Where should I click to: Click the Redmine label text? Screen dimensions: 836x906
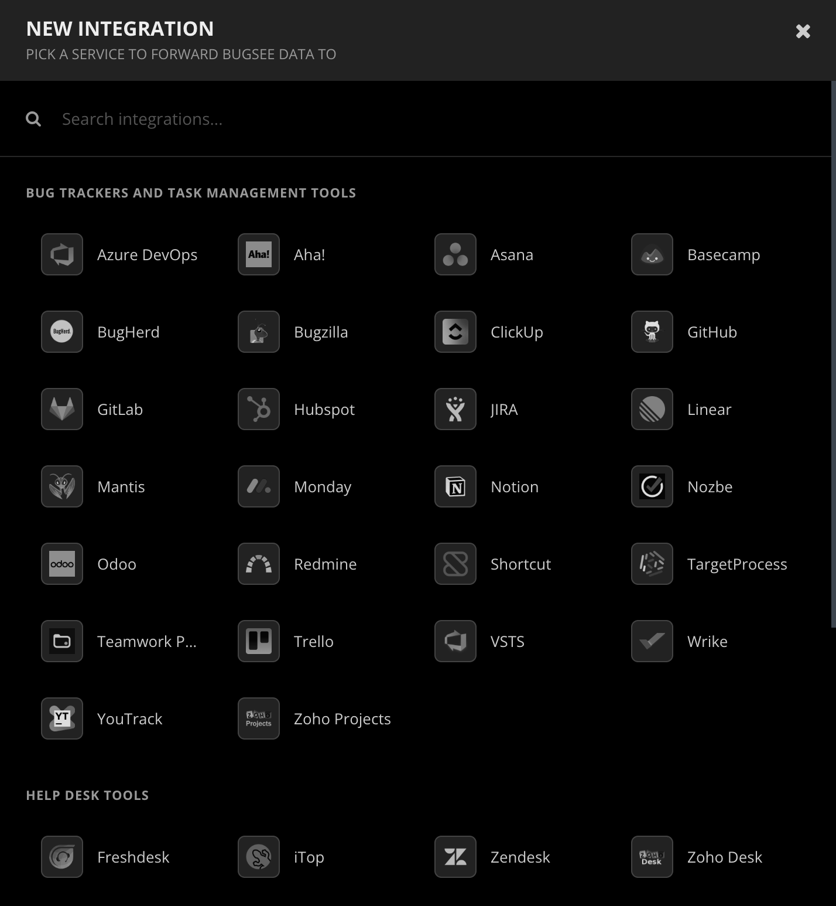(x=326, y=564)
